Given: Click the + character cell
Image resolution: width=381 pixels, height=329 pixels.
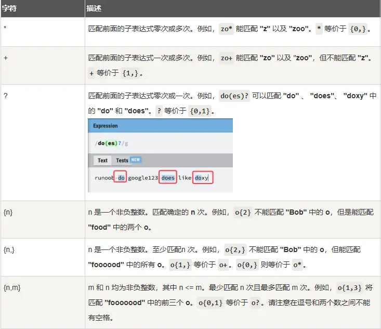Looking at the screenshot, I should [6, 57].
